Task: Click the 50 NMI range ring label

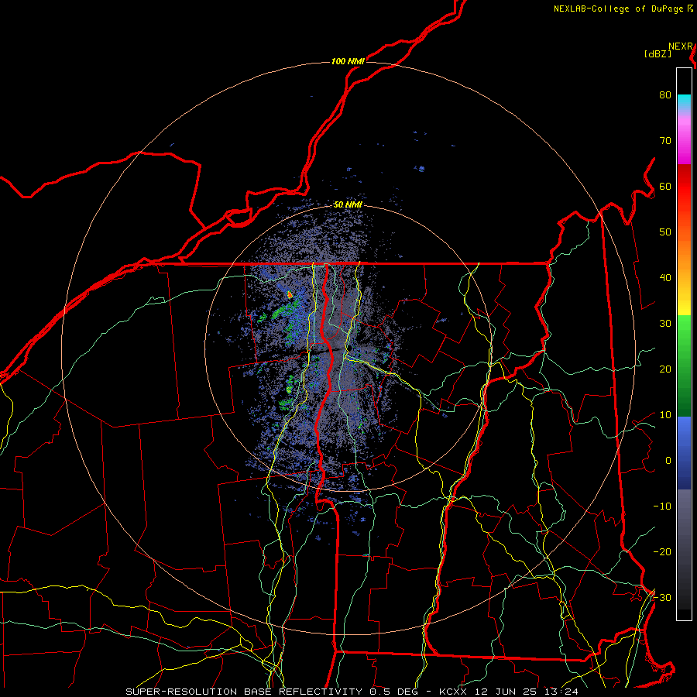Action: click(x=348, y=204)
